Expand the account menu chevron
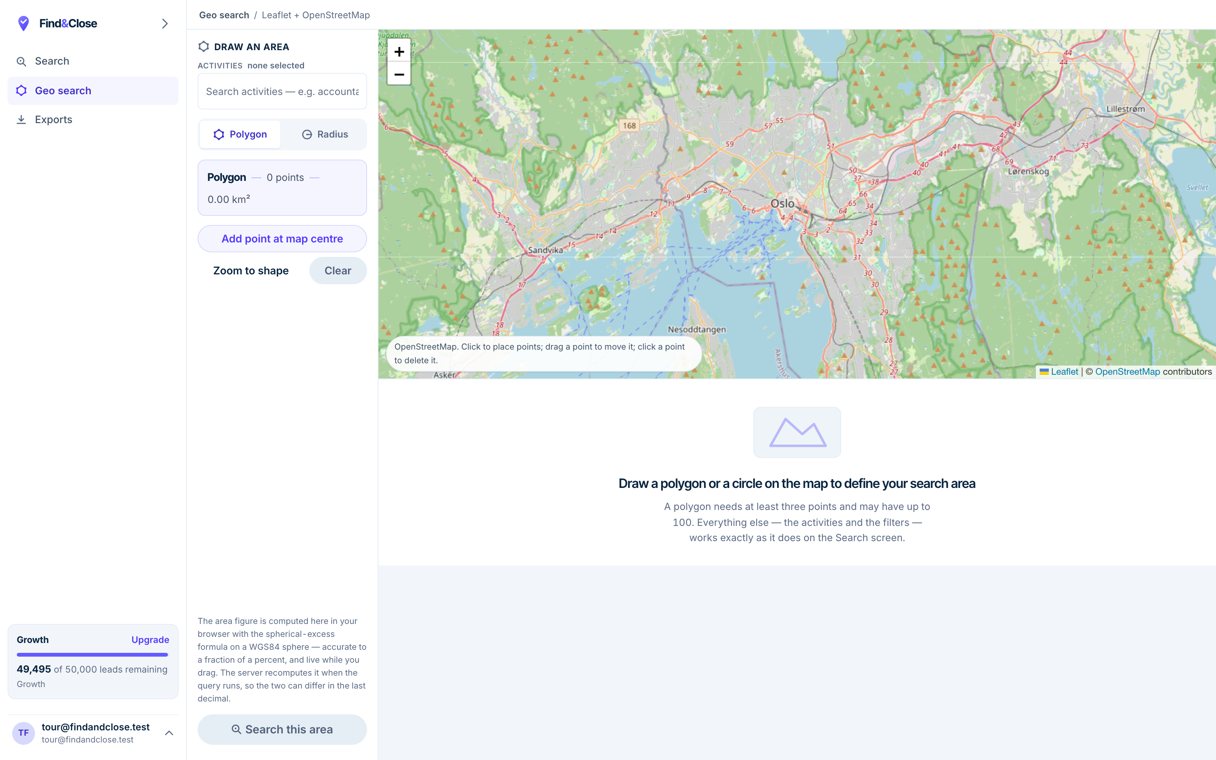 tap(169, 733)
